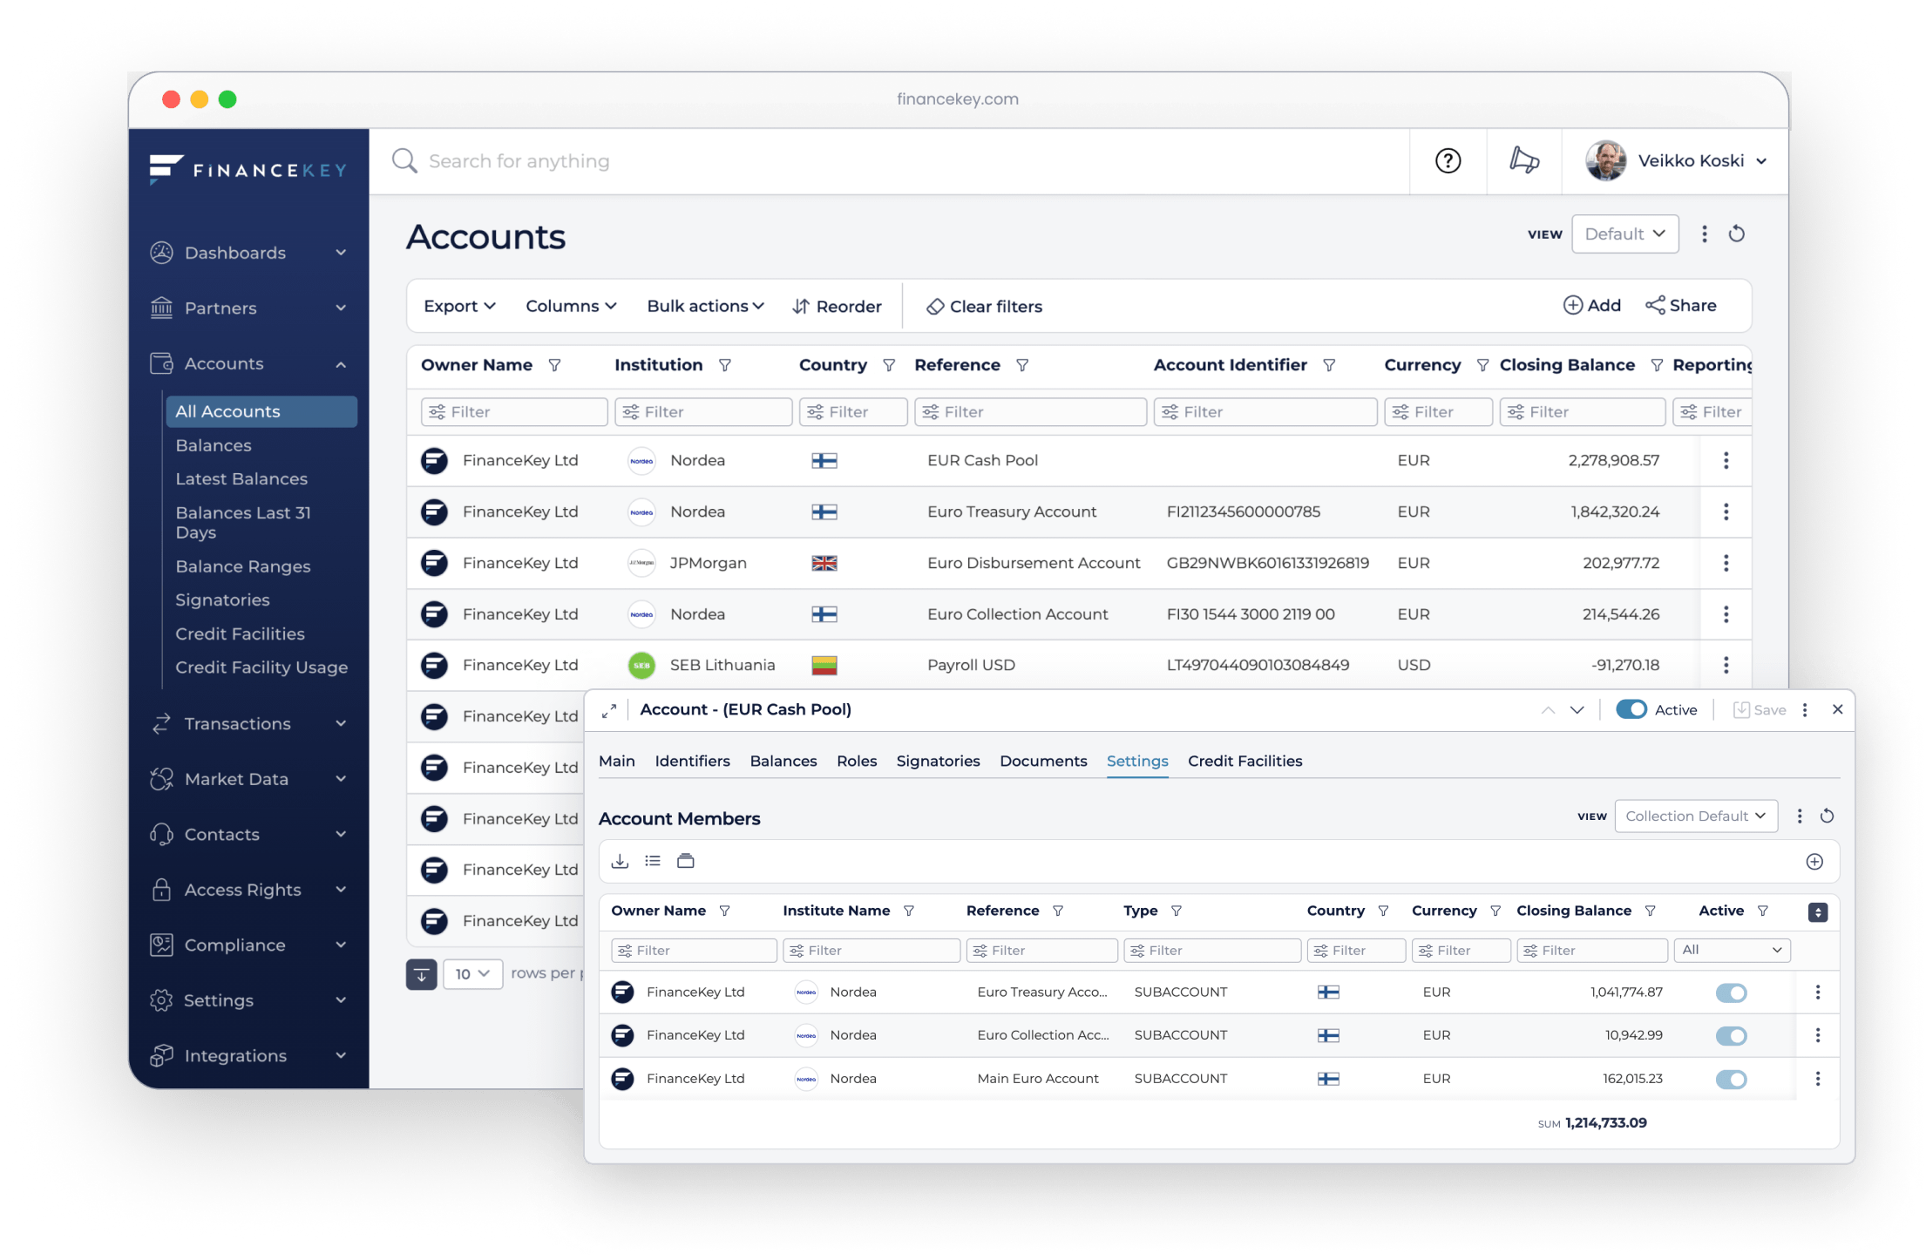1926x1260 pixels.
Task: Open row menu for Payroll USD
Action: pyautogui.click(x=1726, y=665)
